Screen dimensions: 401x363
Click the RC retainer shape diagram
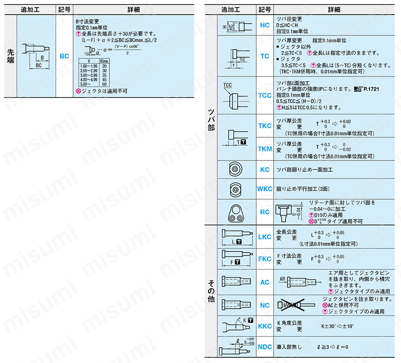point(236,213)
